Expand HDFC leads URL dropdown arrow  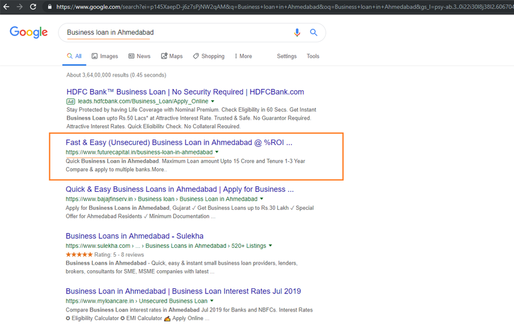[x=212, y=102]
